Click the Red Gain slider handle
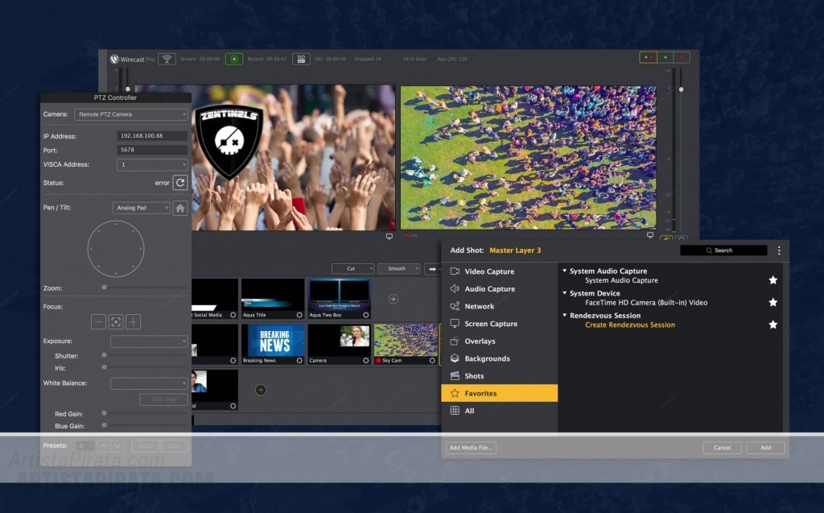This screenshot has width=824, height=513. tap(104, 414)
